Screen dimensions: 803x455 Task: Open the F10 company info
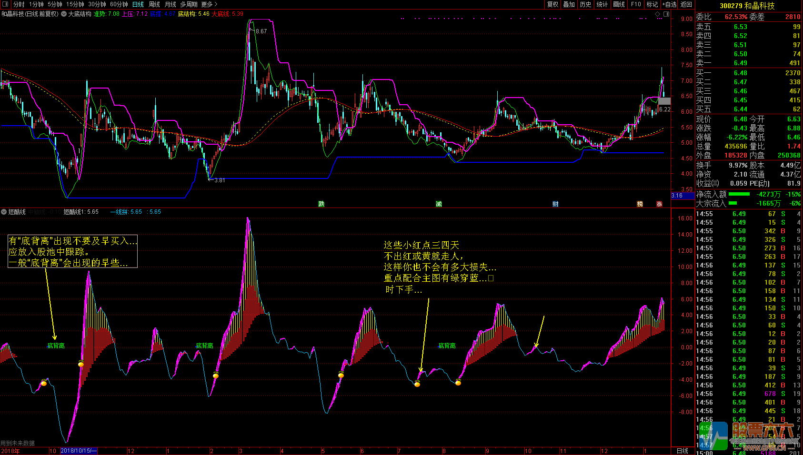coord(636,4)
